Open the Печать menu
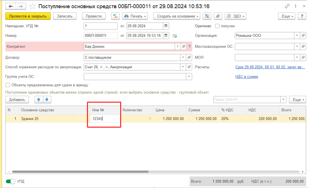The image size is (309, 188). click(x=135, y=16)
